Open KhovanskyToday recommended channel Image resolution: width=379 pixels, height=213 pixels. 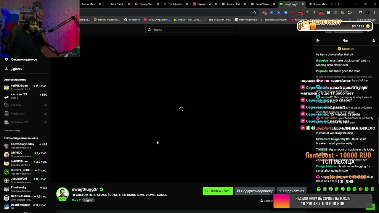[25, 146]
